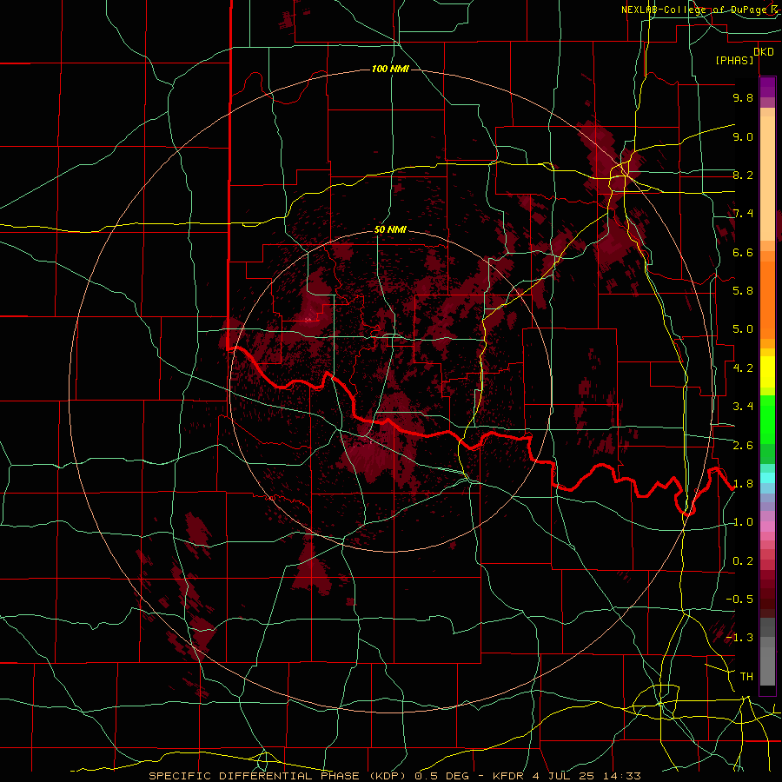The width and height of the screenshot is (782, 782).
Task: Click the -1.3 scale value
Action: [x=739, y=638]
